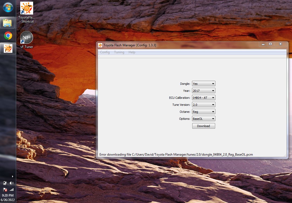
Task: Click the ECU Calibration label
Action: 180,98
